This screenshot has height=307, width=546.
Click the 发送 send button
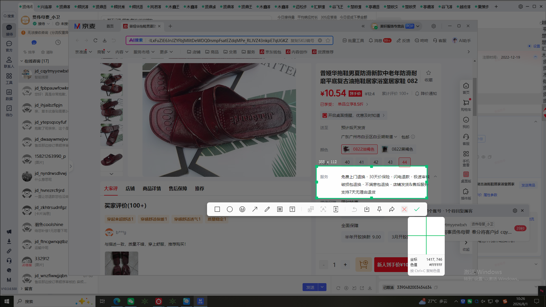[310, 287]
